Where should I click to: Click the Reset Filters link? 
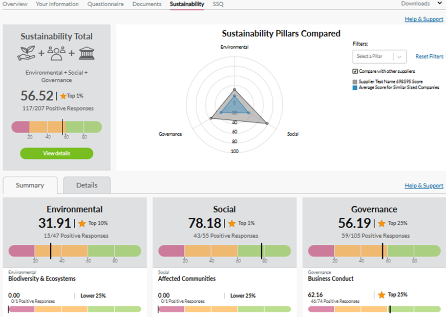point(429,56)
